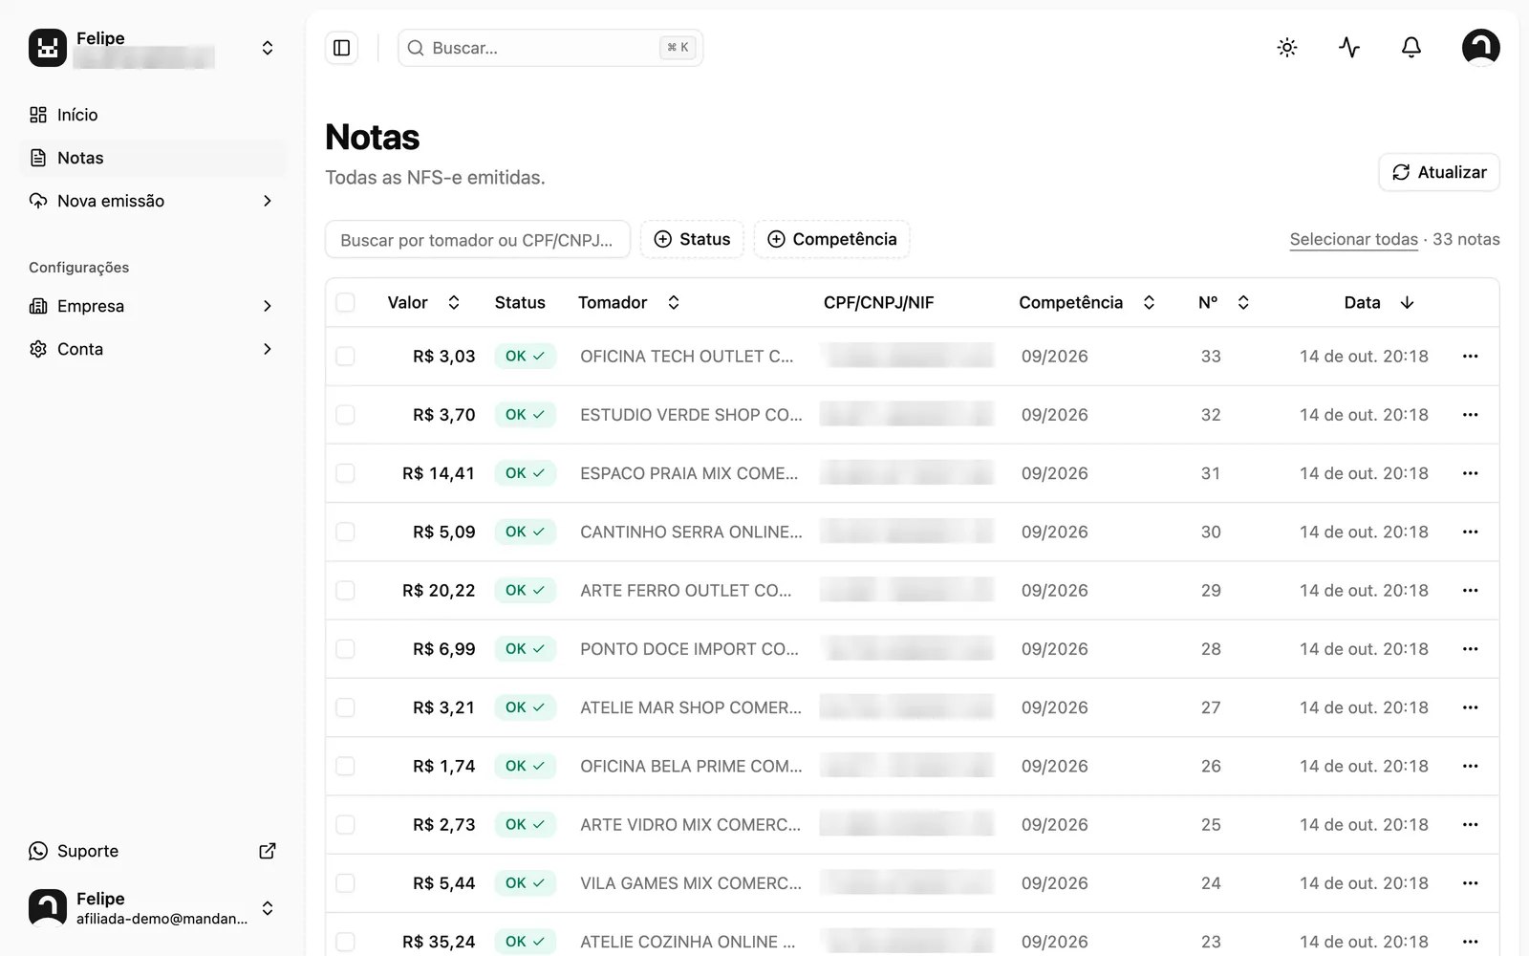This screenshot has width=1529, height=956.
Task: Open notifications bell
Action: [x=1411, y=48]
